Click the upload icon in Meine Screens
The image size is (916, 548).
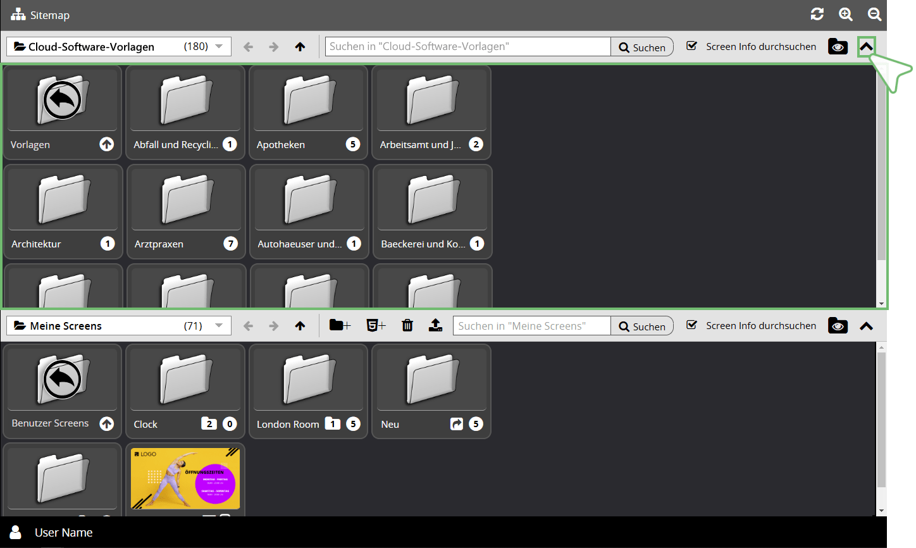(x=435, y=325)
